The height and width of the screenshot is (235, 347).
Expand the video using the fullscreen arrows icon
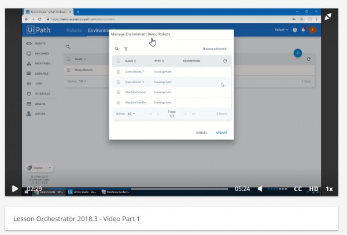328,17
